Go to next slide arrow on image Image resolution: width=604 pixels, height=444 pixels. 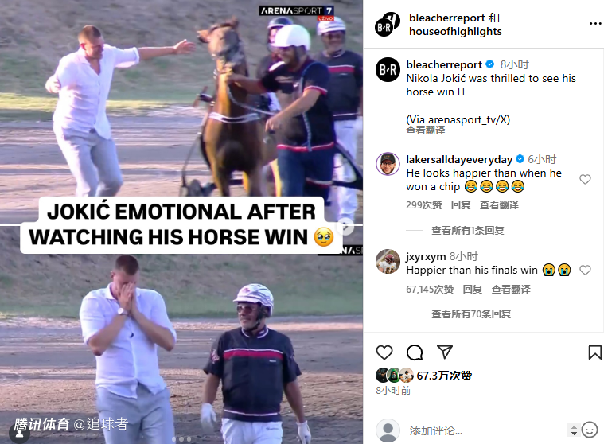(x=346, y=227)
